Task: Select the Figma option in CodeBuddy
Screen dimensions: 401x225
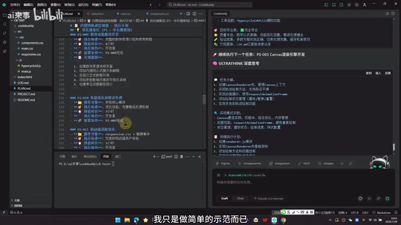Action: pos(222,163)
